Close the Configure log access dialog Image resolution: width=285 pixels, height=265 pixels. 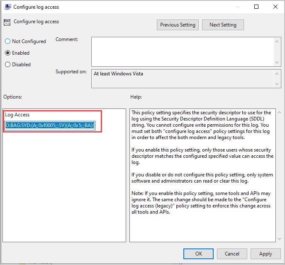tap(275, 7)
